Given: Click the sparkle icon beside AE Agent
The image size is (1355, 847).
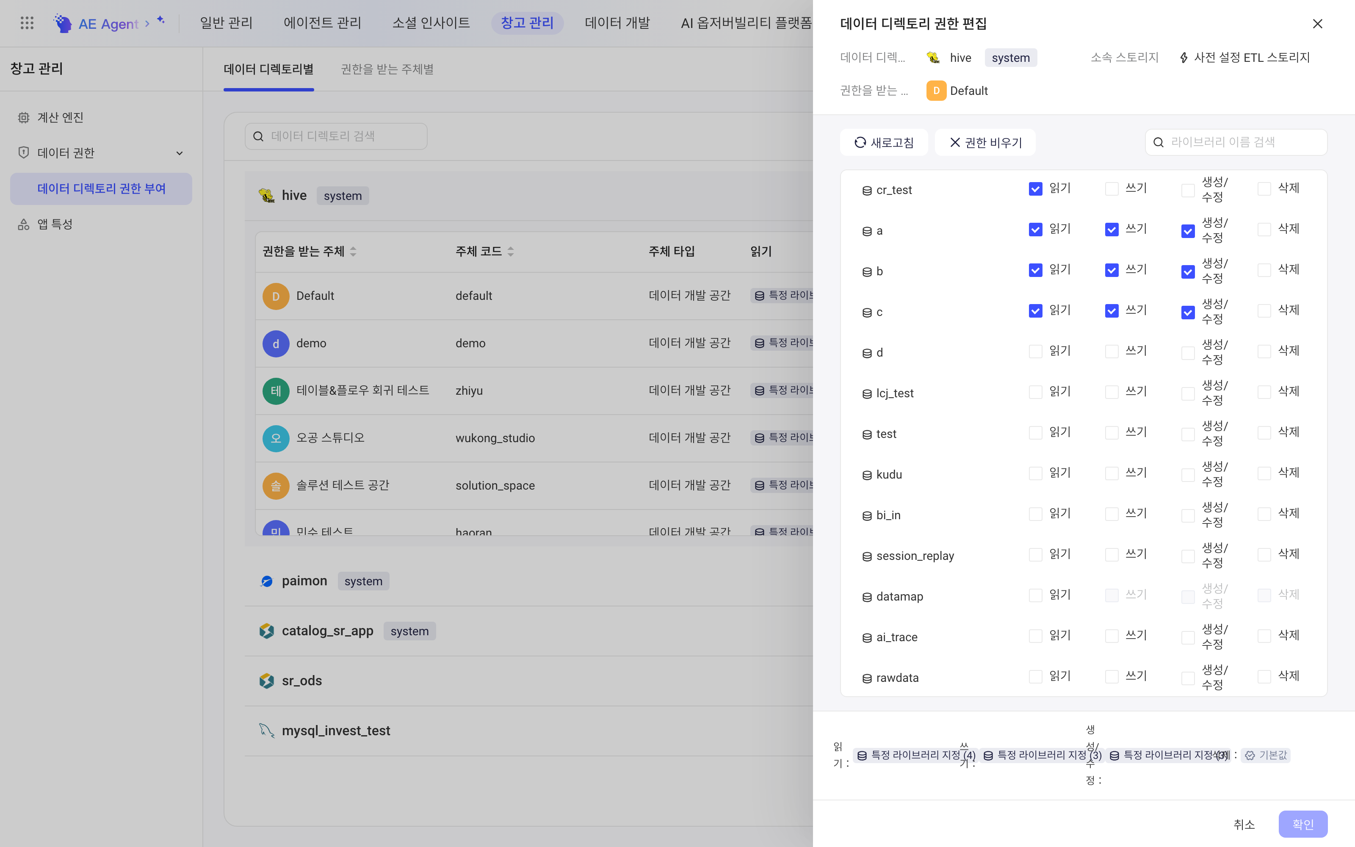Looking at the screenshot, I should click(x=161, y=20).
